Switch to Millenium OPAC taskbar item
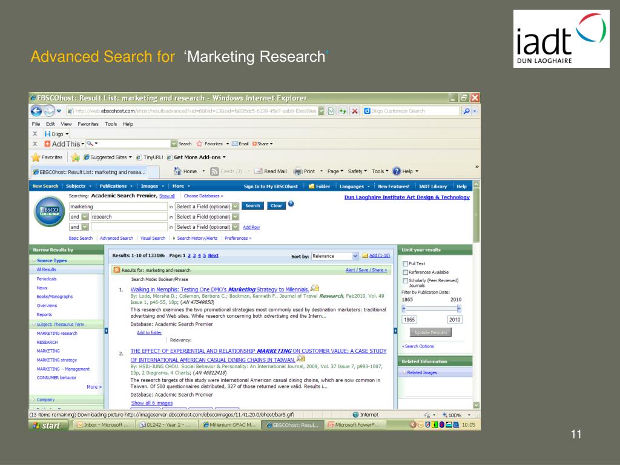 click(229, 425)
